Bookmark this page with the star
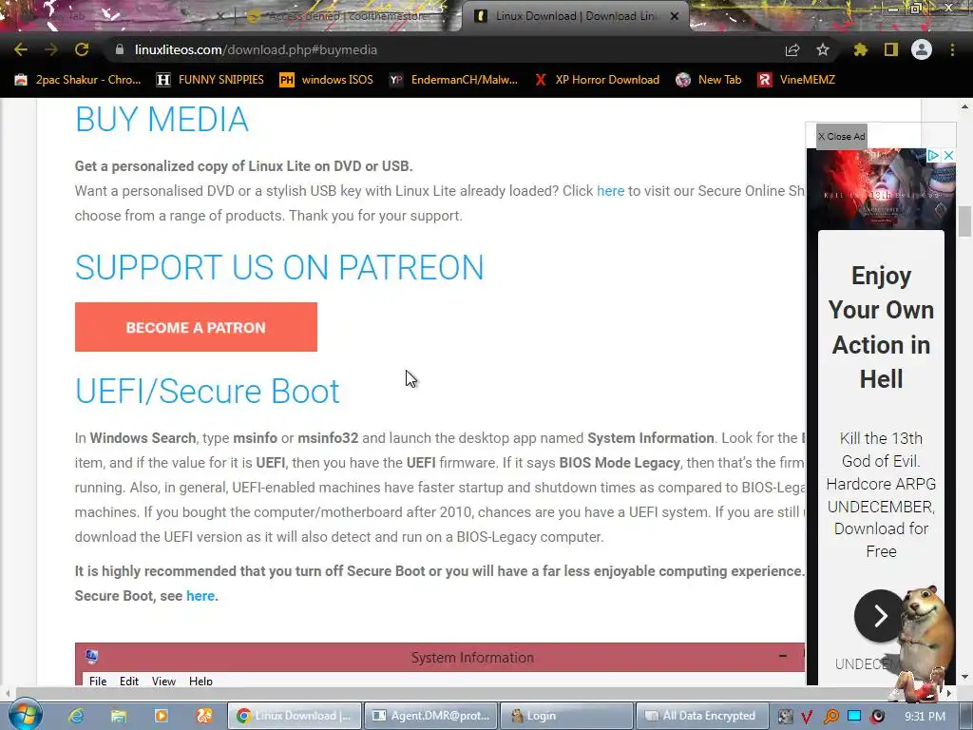The image size is (973, 730). pyautogui.click(x=823, y=49)
